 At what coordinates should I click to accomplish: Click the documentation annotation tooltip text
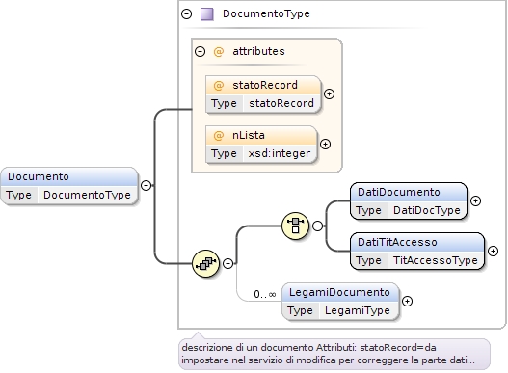click(328, 354)
